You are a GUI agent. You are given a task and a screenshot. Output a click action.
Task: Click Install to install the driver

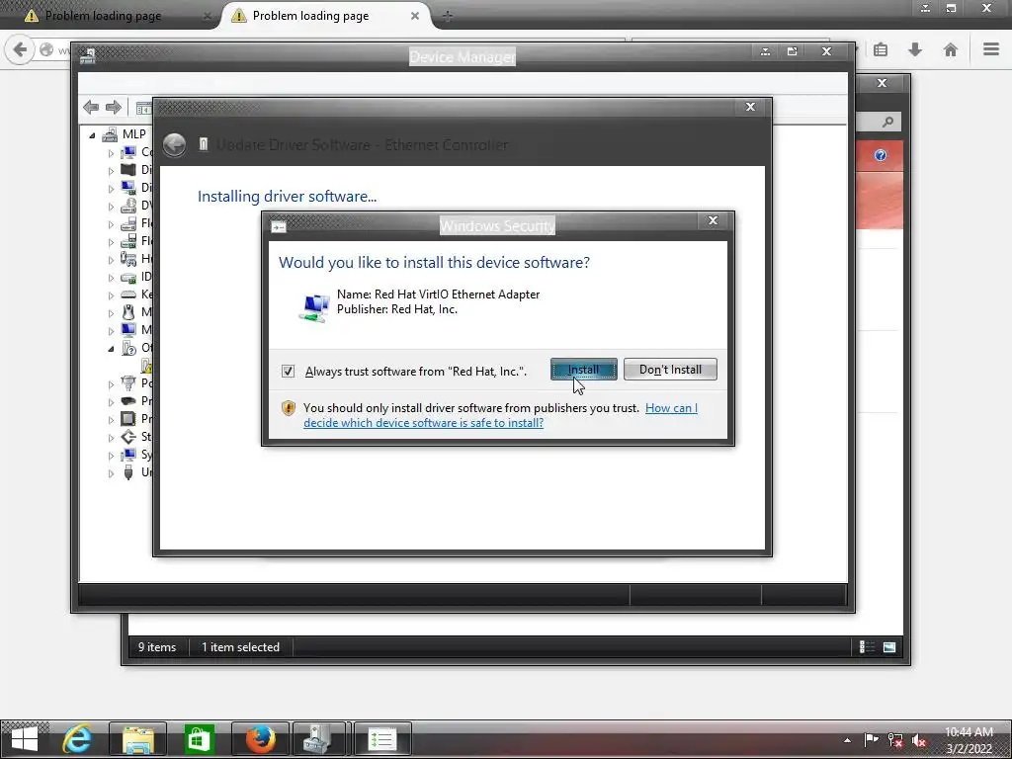(583, 370)
